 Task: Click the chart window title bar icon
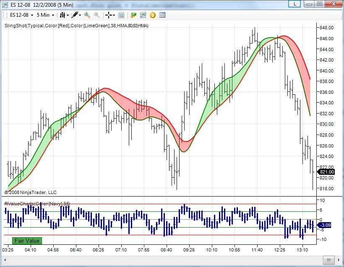point(5,5)
